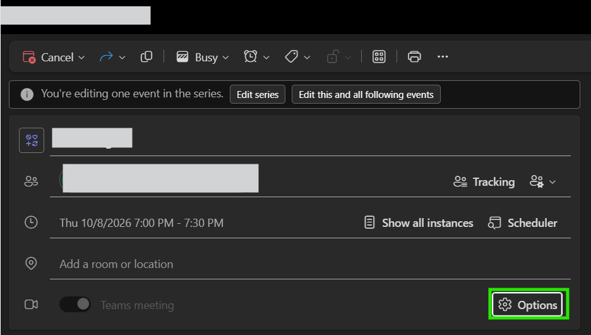Click the attendees people icon

tap(31, 181)
